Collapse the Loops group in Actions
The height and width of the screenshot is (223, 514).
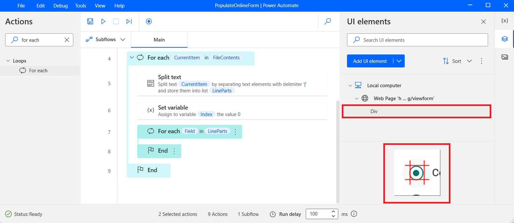coord(8,61)
